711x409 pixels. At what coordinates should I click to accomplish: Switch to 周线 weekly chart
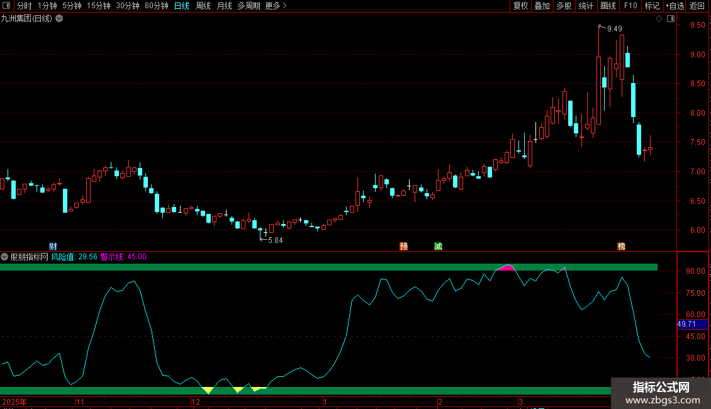203,6
